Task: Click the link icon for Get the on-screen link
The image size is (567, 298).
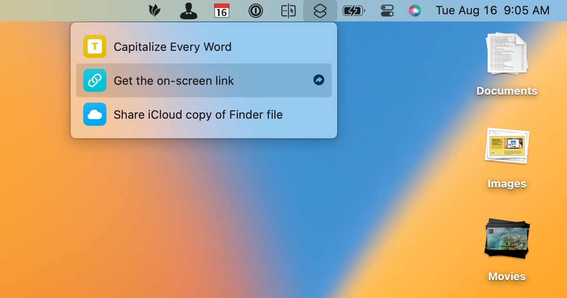Action: [94, 80]
